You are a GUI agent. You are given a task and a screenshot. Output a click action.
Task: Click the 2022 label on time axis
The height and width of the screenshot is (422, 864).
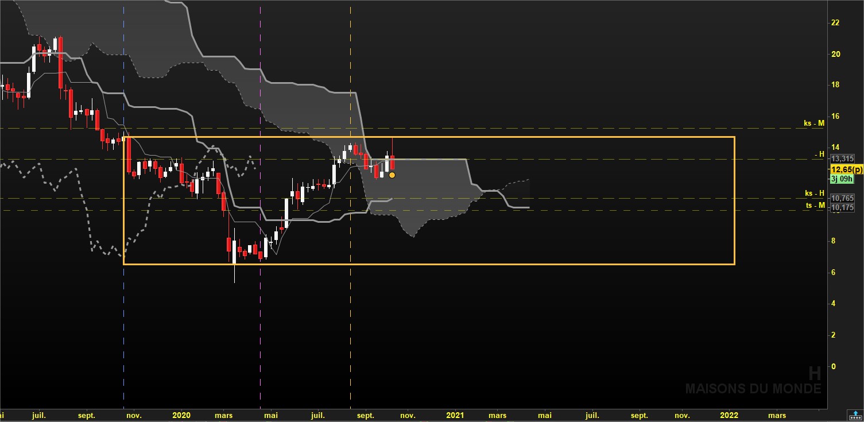pos(729,415)
